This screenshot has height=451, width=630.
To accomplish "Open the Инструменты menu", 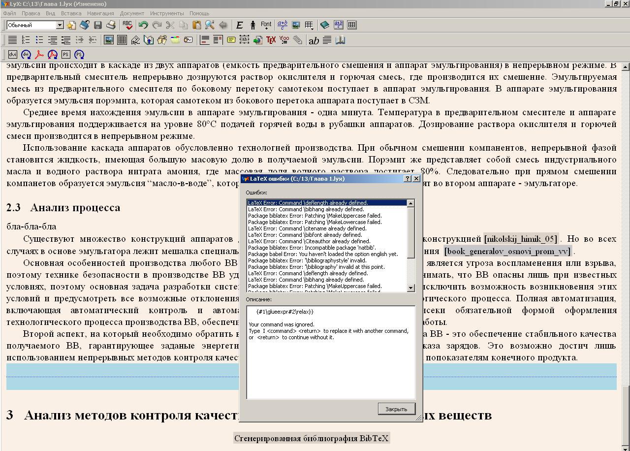I will 167,13.
